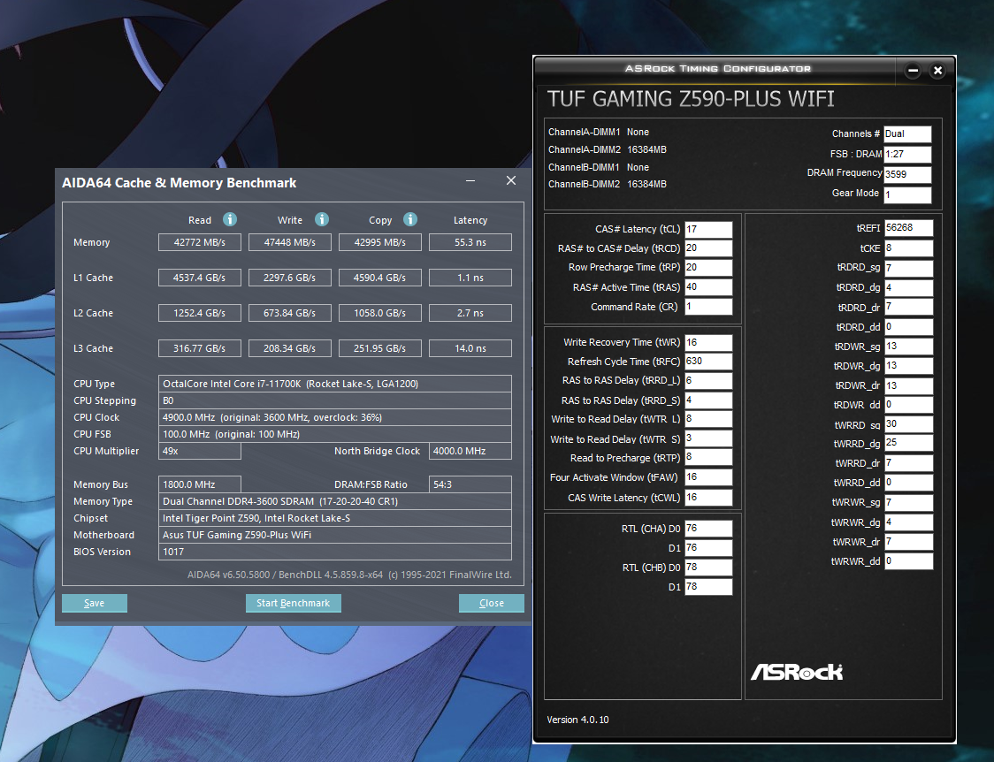Viewport: 994px width, 762px height.
Task: Click the tCKE value field
Action: tap(909, 248)
